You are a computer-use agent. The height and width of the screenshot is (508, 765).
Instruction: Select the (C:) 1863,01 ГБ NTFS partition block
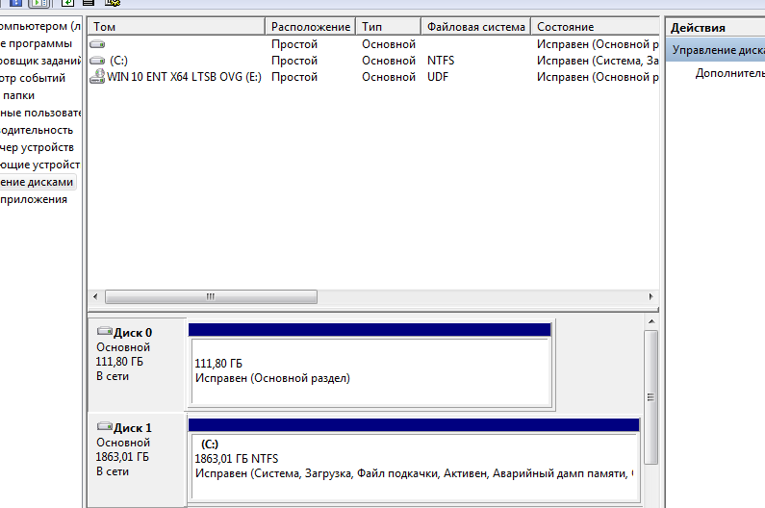(414, 460)
